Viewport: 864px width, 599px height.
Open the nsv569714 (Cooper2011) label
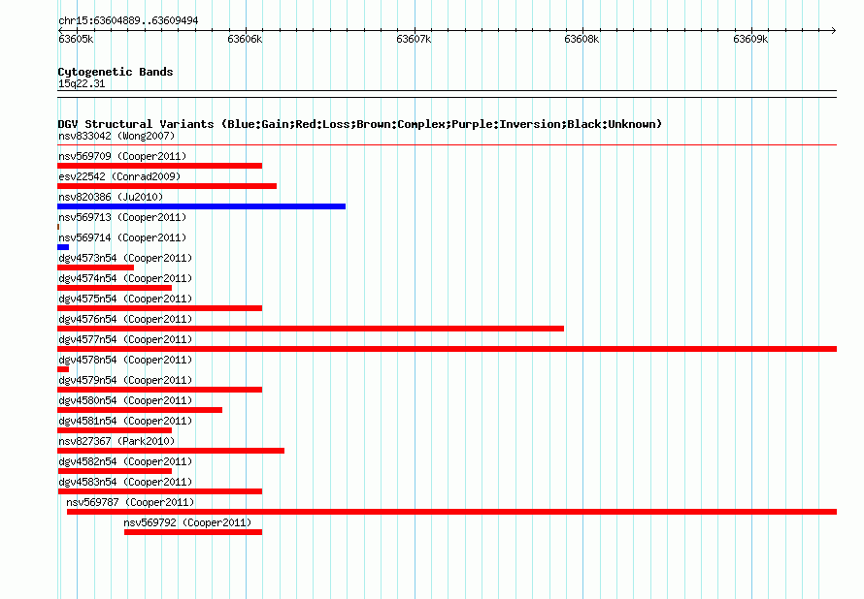[122, 237]
